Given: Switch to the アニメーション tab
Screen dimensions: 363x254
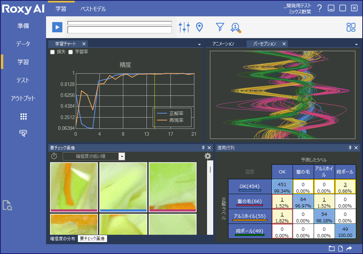Looking at the screenshot, I should tap(223, 44).
